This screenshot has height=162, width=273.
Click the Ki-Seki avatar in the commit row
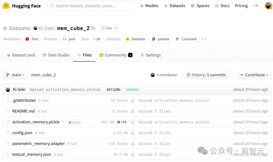(x=8, y=90)
